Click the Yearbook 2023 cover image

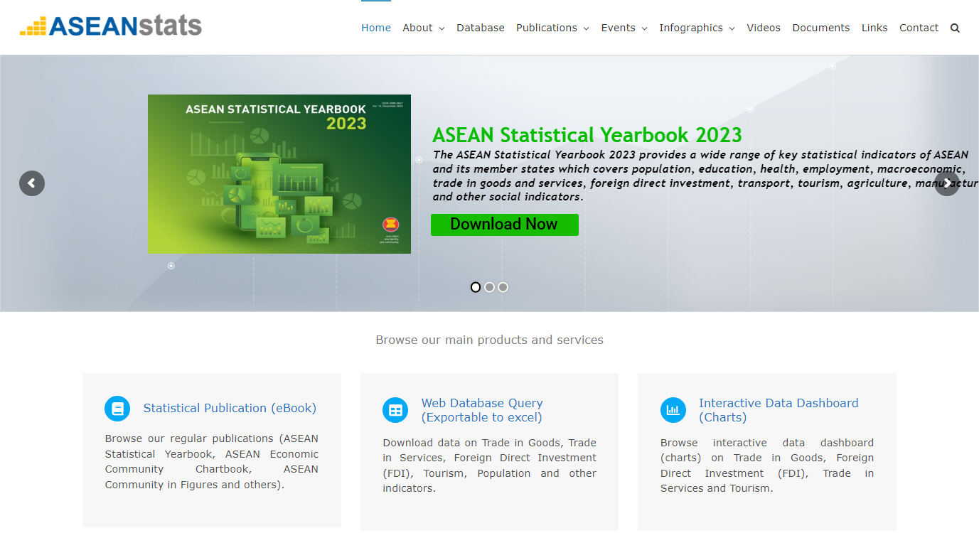click(x=279, y=174)
